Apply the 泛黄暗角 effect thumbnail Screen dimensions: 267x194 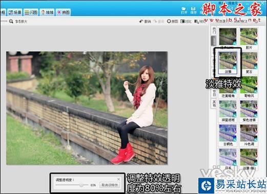point(228,87)
